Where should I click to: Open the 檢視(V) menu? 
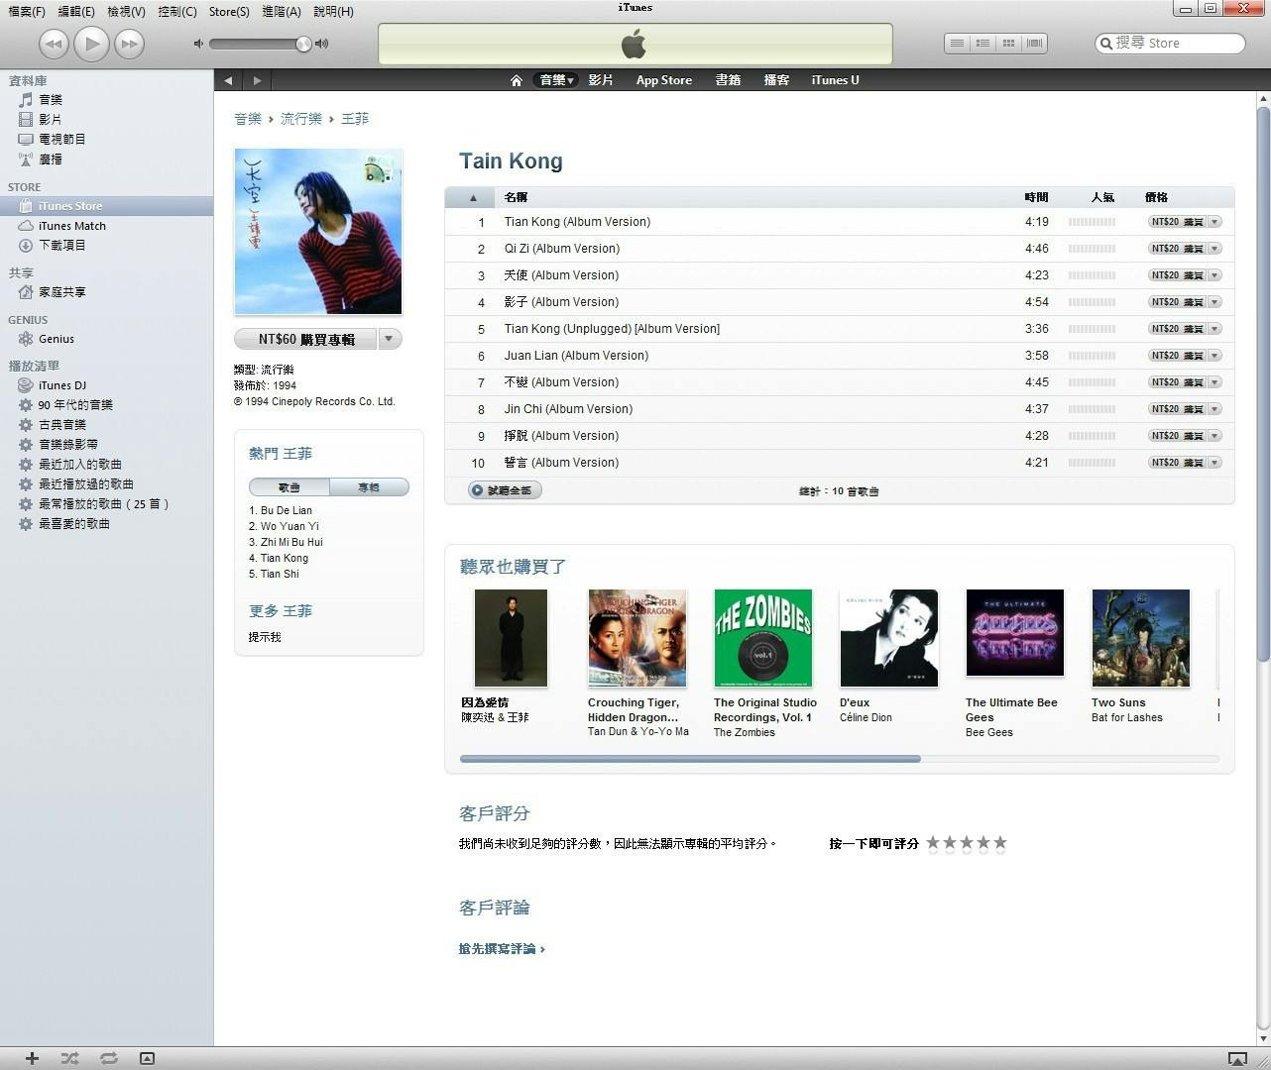tap(126, 12)
